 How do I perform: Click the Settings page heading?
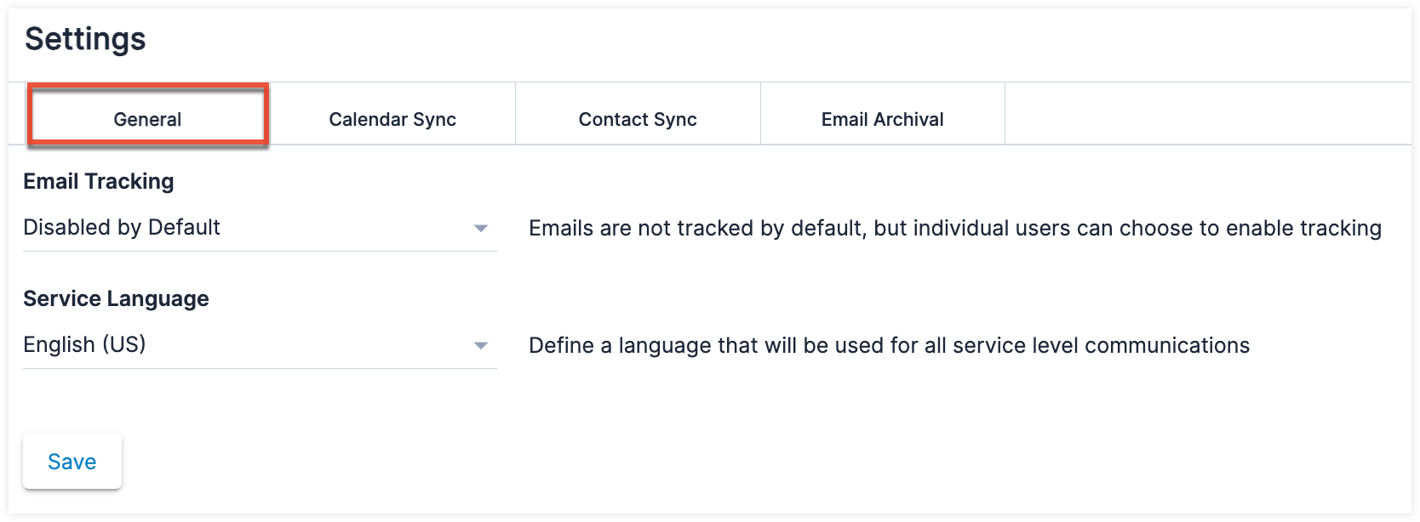85,39
